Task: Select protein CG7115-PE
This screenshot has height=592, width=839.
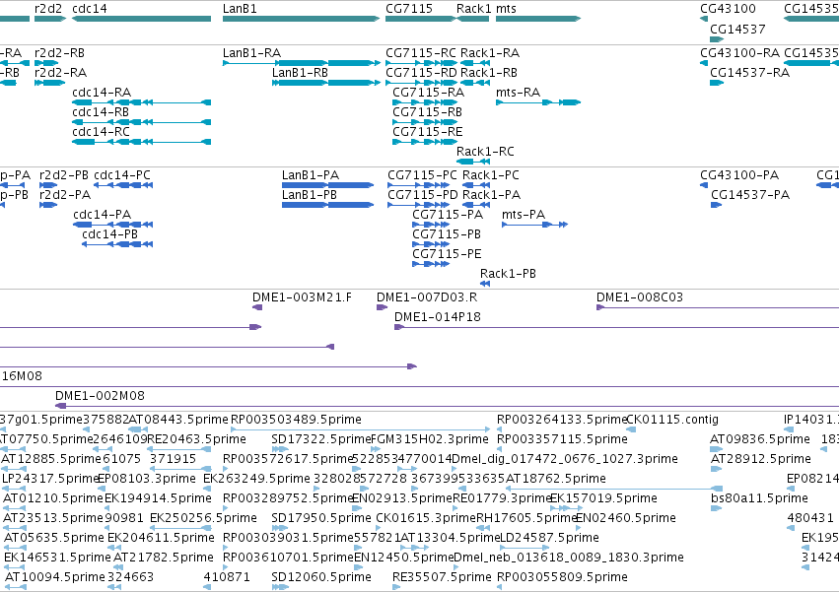Action: (431, 264)
